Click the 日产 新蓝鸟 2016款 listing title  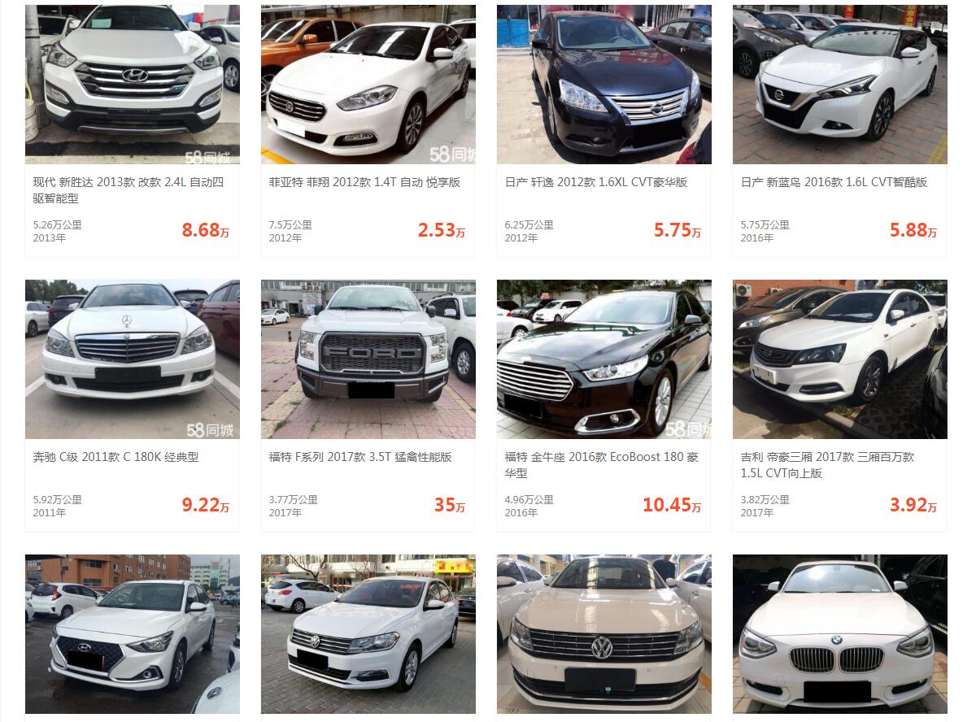(834, 182)
